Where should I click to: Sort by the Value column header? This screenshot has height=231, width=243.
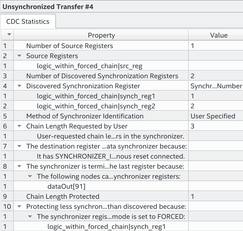pos(219,35)
